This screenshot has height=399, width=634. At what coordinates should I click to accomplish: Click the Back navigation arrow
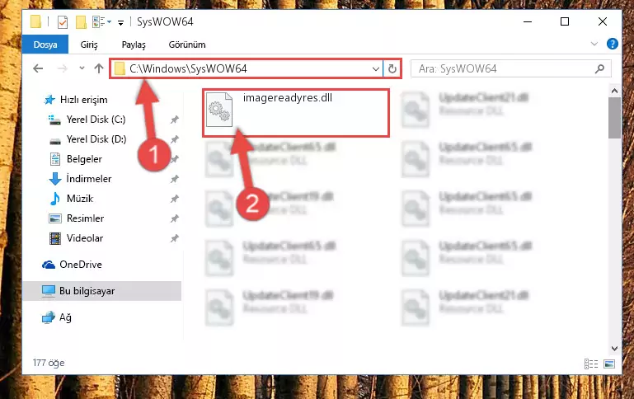pos(38,68)
